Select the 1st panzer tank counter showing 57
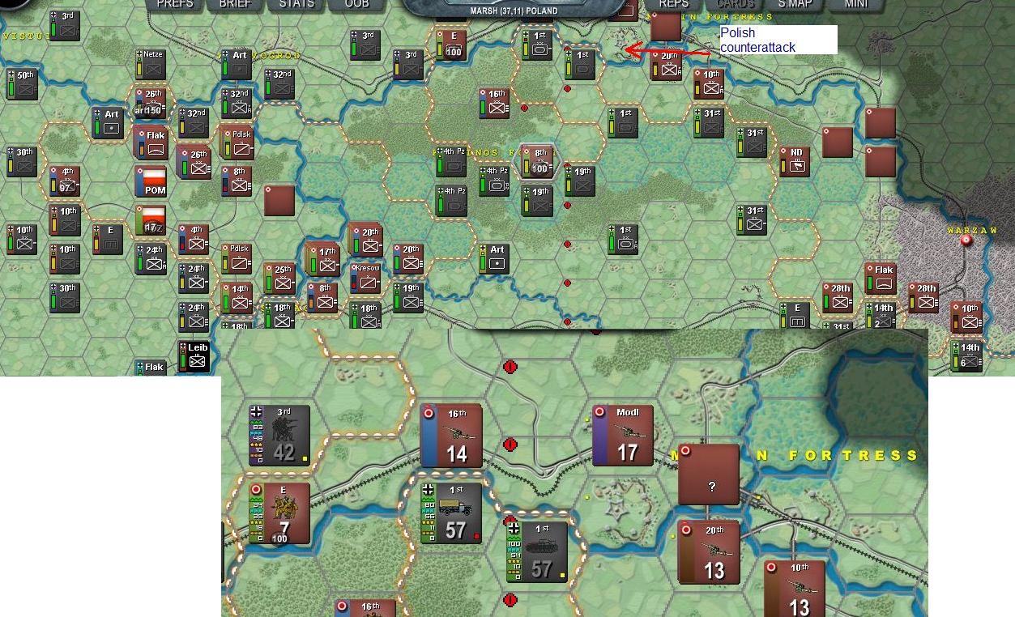The image size is (1015, 617). (x=537, y=552)
